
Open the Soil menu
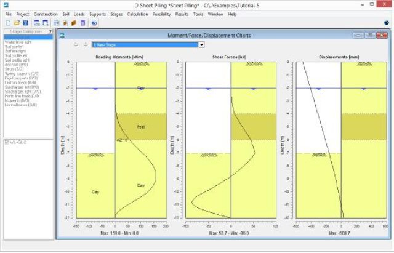(66, 13)
